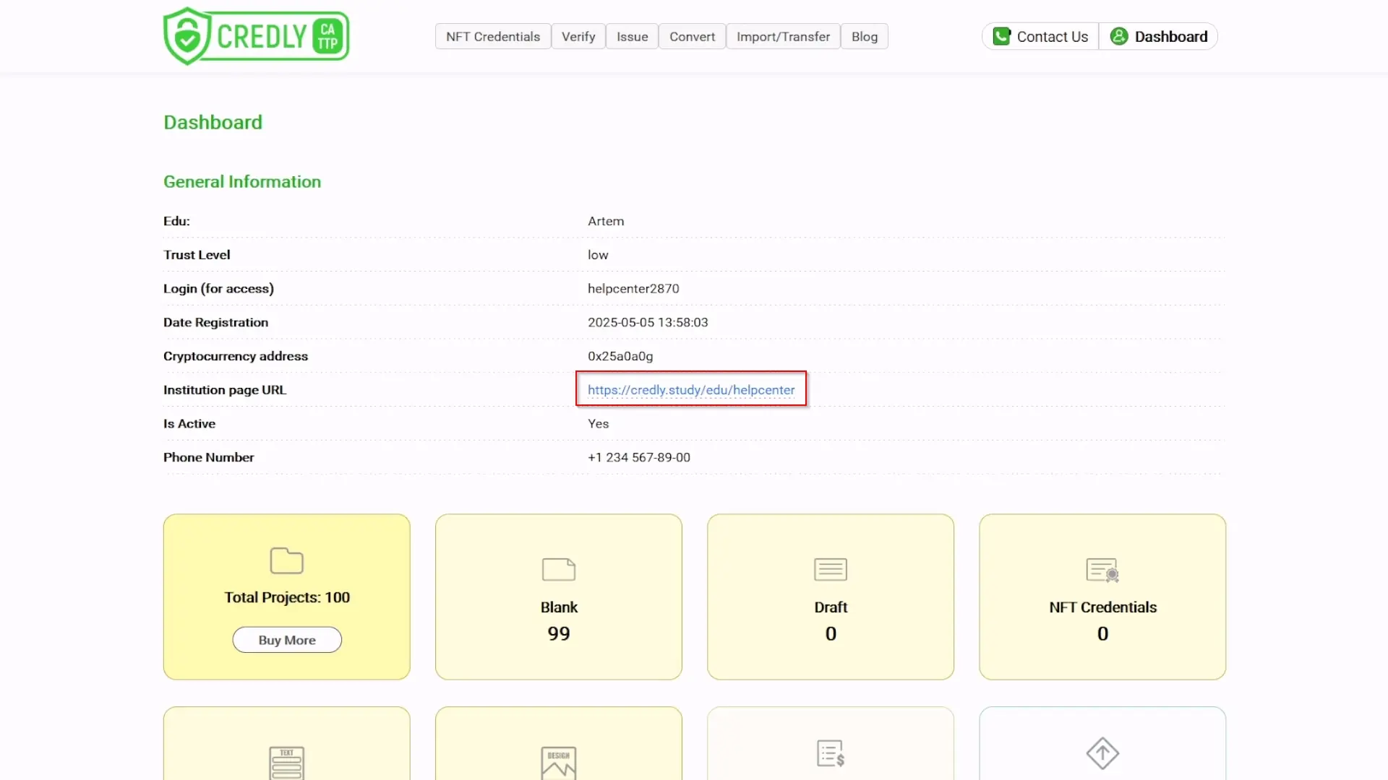
Task: Click the Dashboard button in header
Action: [1159, 36]
